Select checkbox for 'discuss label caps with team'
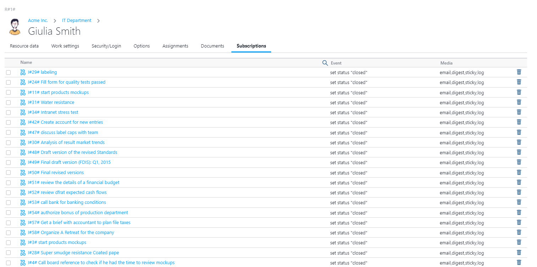Screen dimensions: 537x267 [8, 133]
